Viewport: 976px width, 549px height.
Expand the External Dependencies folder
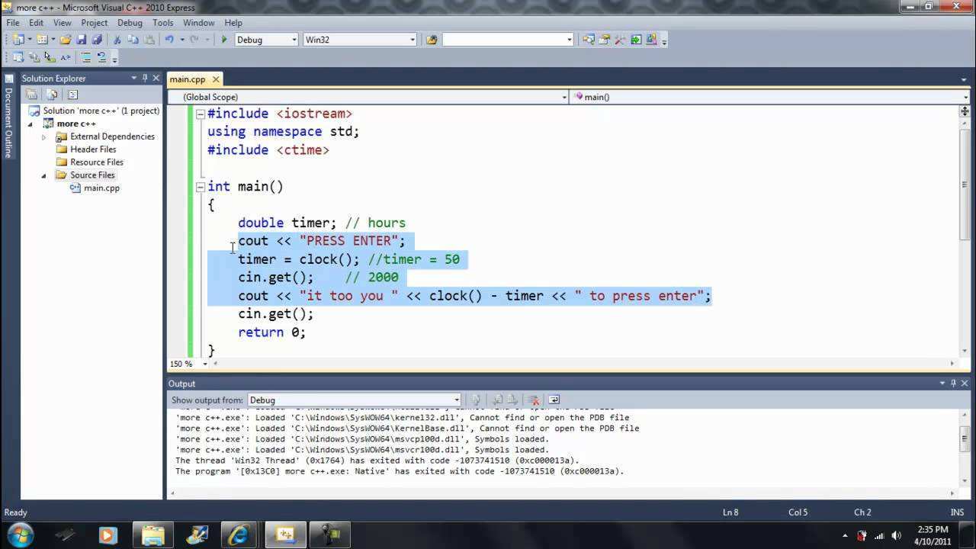tap(43, 136)
